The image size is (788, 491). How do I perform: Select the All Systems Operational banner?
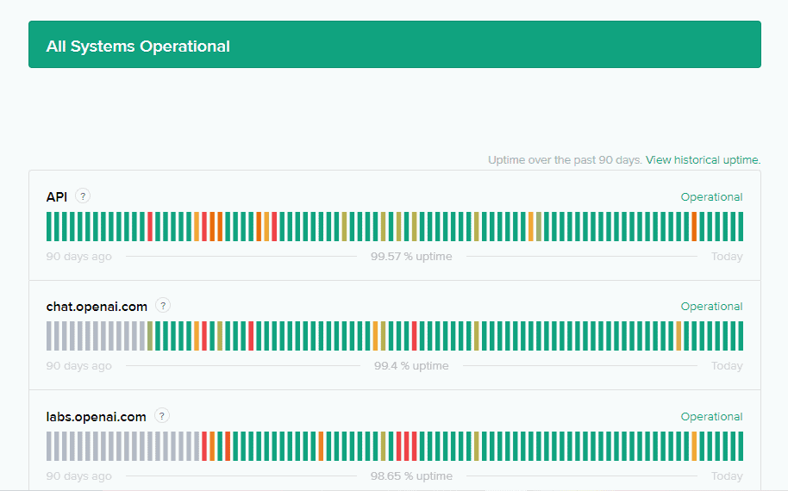[395, 44]
